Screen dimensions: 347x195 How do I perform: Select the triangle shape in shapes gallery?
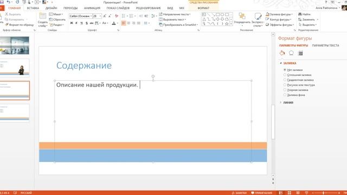[204, 19]
